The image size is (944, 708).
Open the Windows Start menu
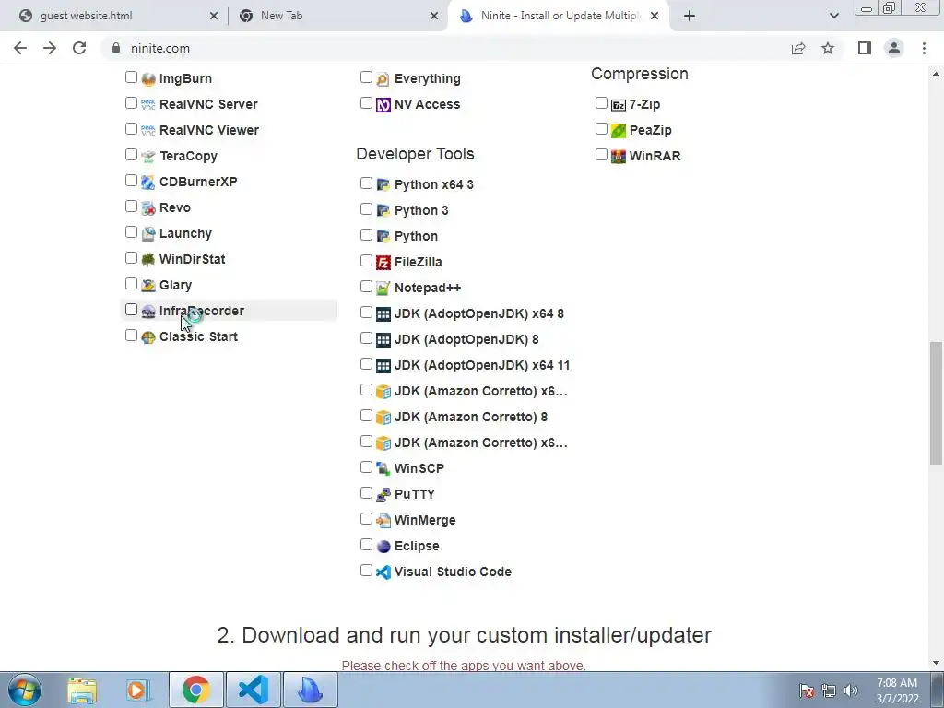tap(25, 690)
